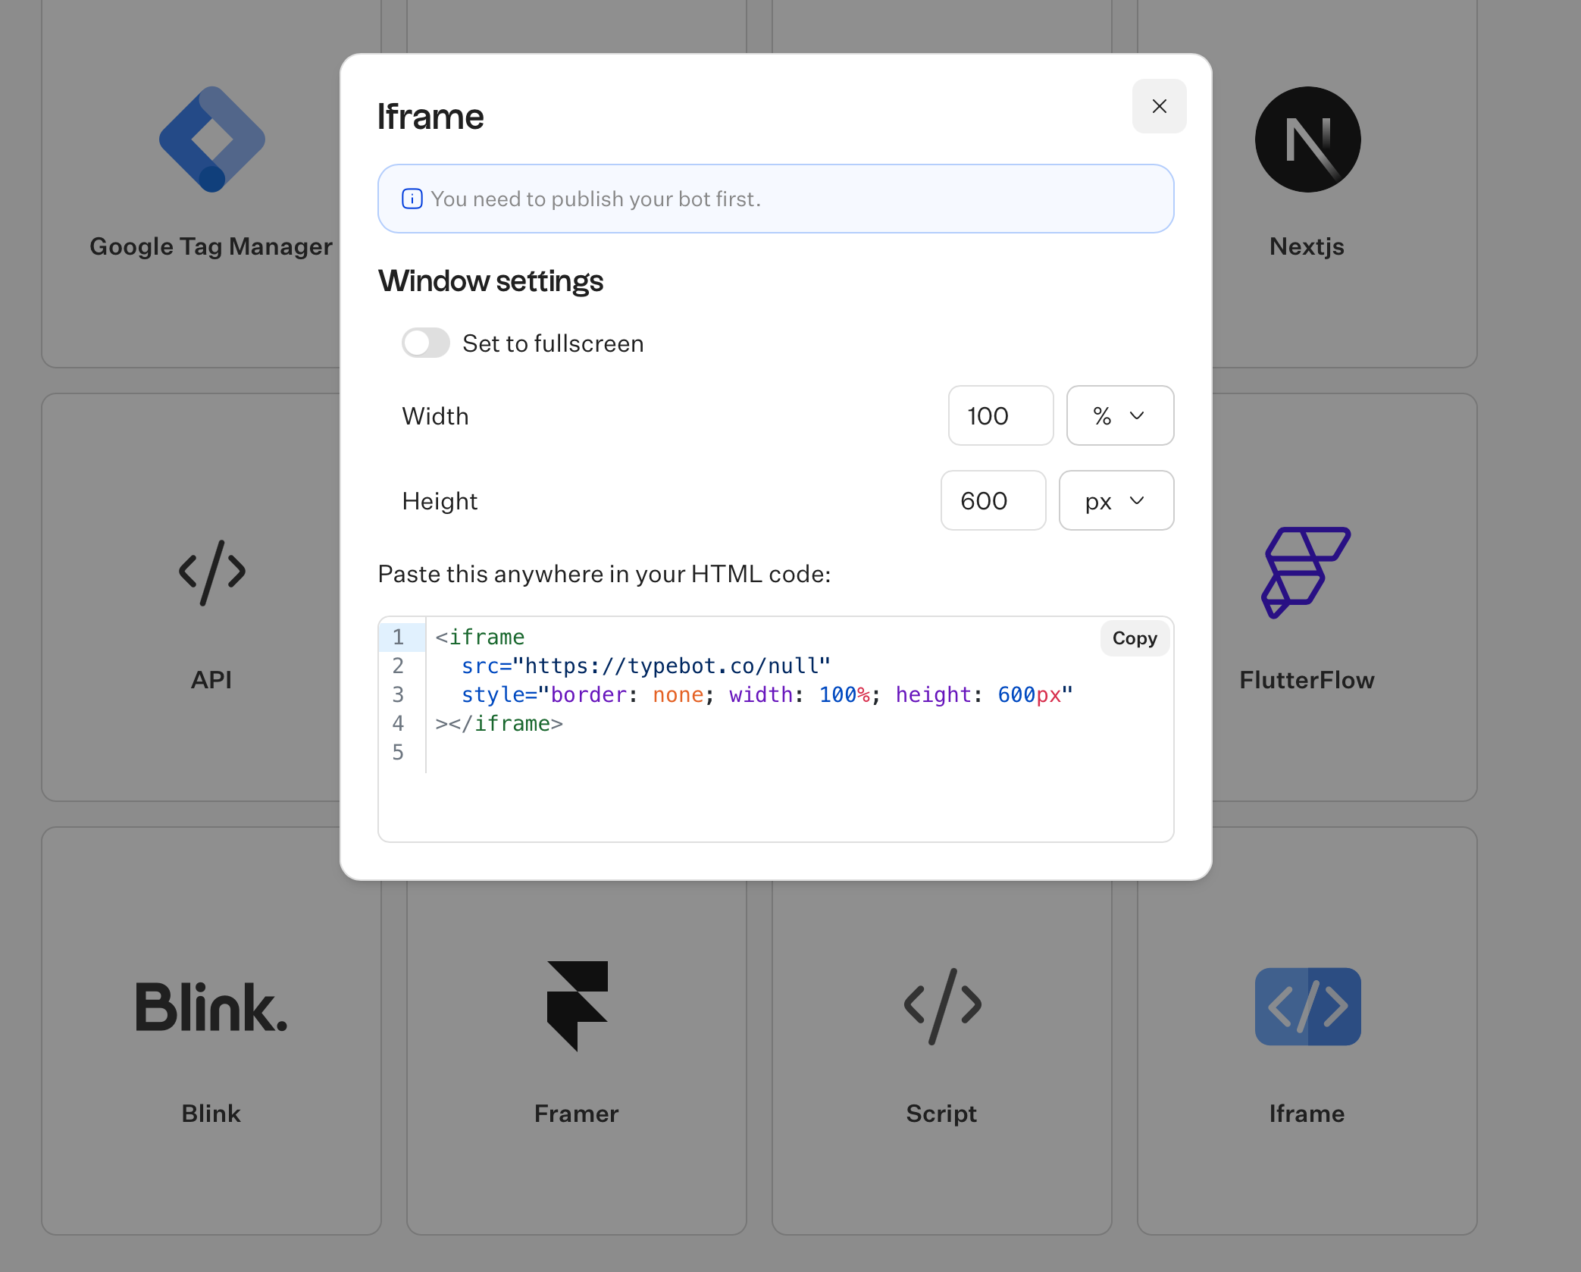Click the info icon in publish notice
1581x1272 pixels.
coord(412,199)
